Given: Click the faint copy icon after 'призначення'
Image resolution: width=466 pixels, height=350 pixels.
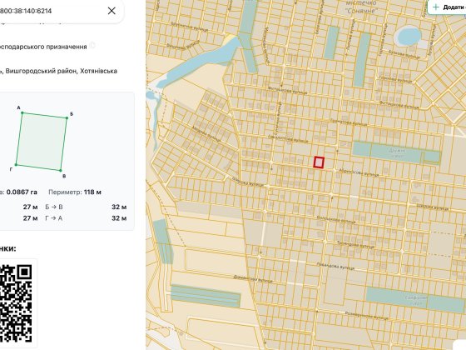Looking at the screenshot, I should coord(92,45).
